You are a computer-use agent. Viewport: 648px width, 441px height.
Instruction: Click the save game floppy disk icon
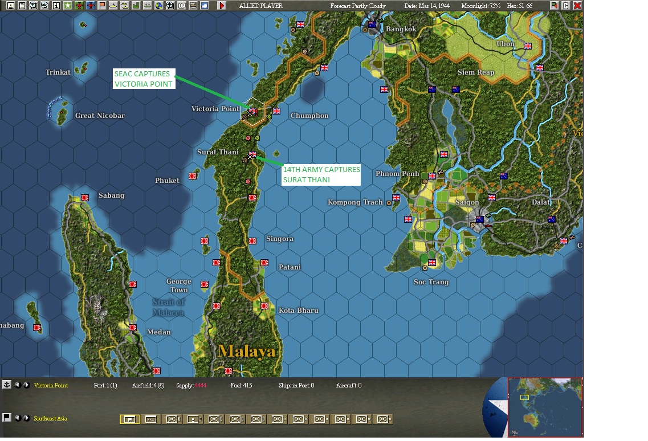(11, 6)
